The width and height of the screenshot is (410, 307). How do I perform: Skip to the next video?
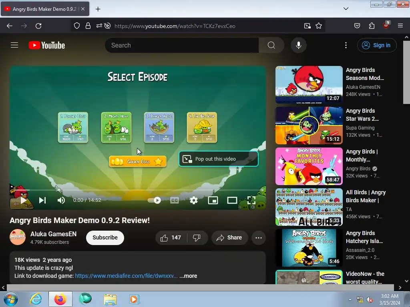click(x=42, y=200)
